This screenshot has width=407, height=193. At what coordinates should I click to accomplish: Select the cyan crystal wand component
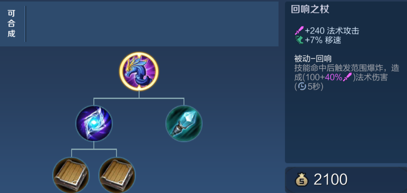pyautogui.click(x=184, y=123)
